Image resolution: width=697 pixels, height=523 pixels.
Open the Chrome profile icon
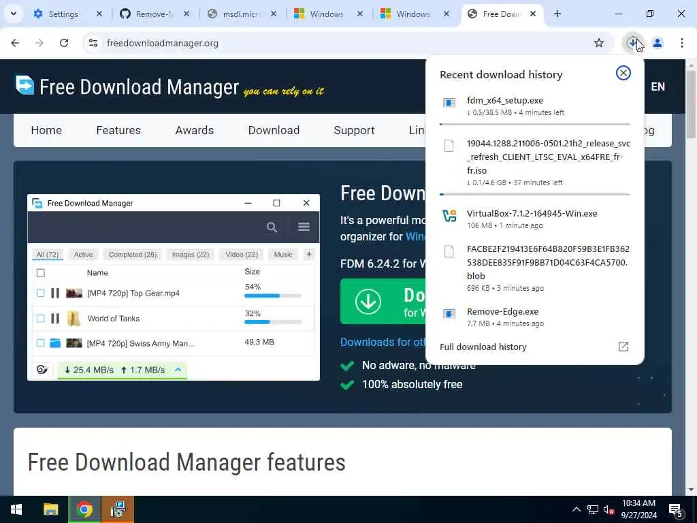tap(658, 43)
